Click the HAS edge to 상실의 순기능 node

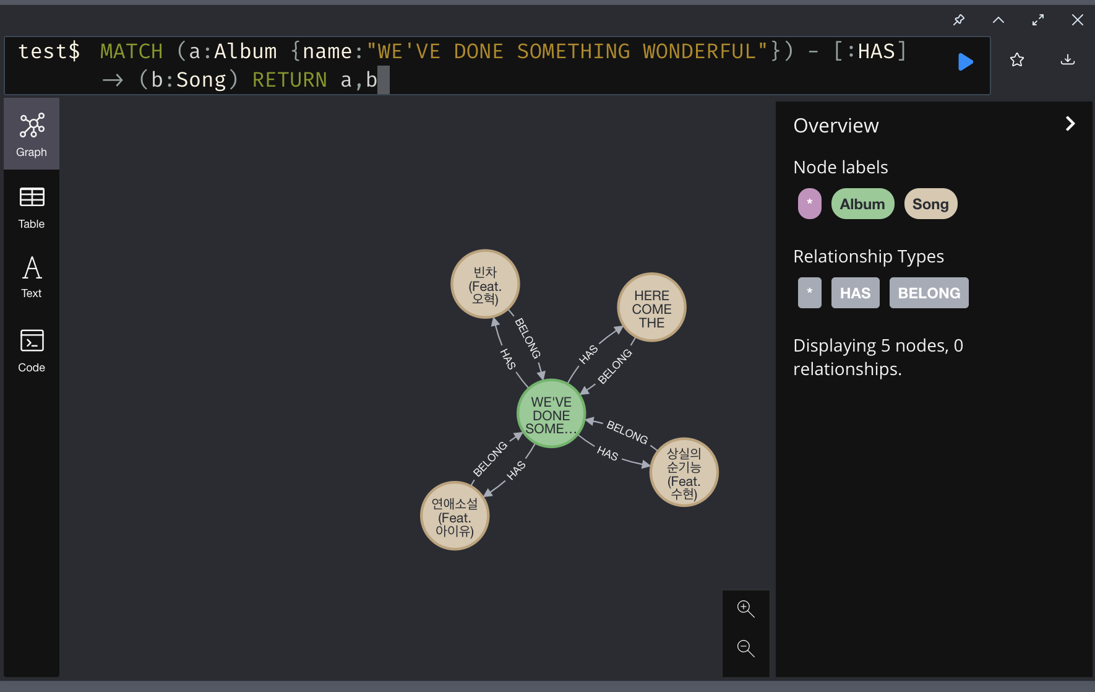click(608, 454)
